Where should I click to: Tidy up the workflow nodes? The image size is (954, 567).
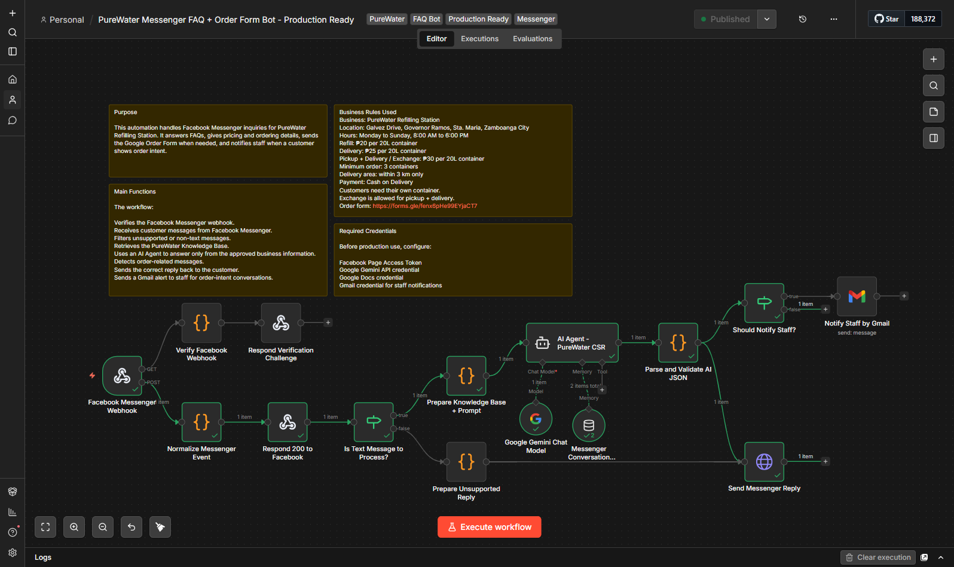pyautogui.click(x=160, y=527)
